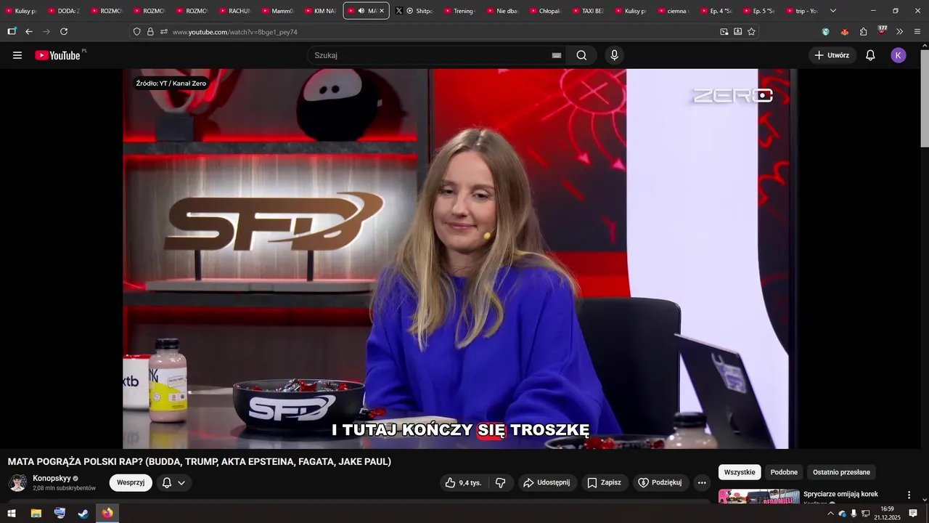This screenshot has height=523, width=929.
Task: Open the MetaMask fox extension
Action: (844, 31)
